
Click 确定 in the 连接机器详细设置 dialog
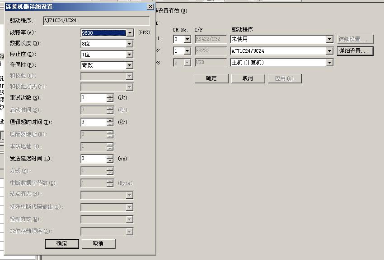coord(62,243)
